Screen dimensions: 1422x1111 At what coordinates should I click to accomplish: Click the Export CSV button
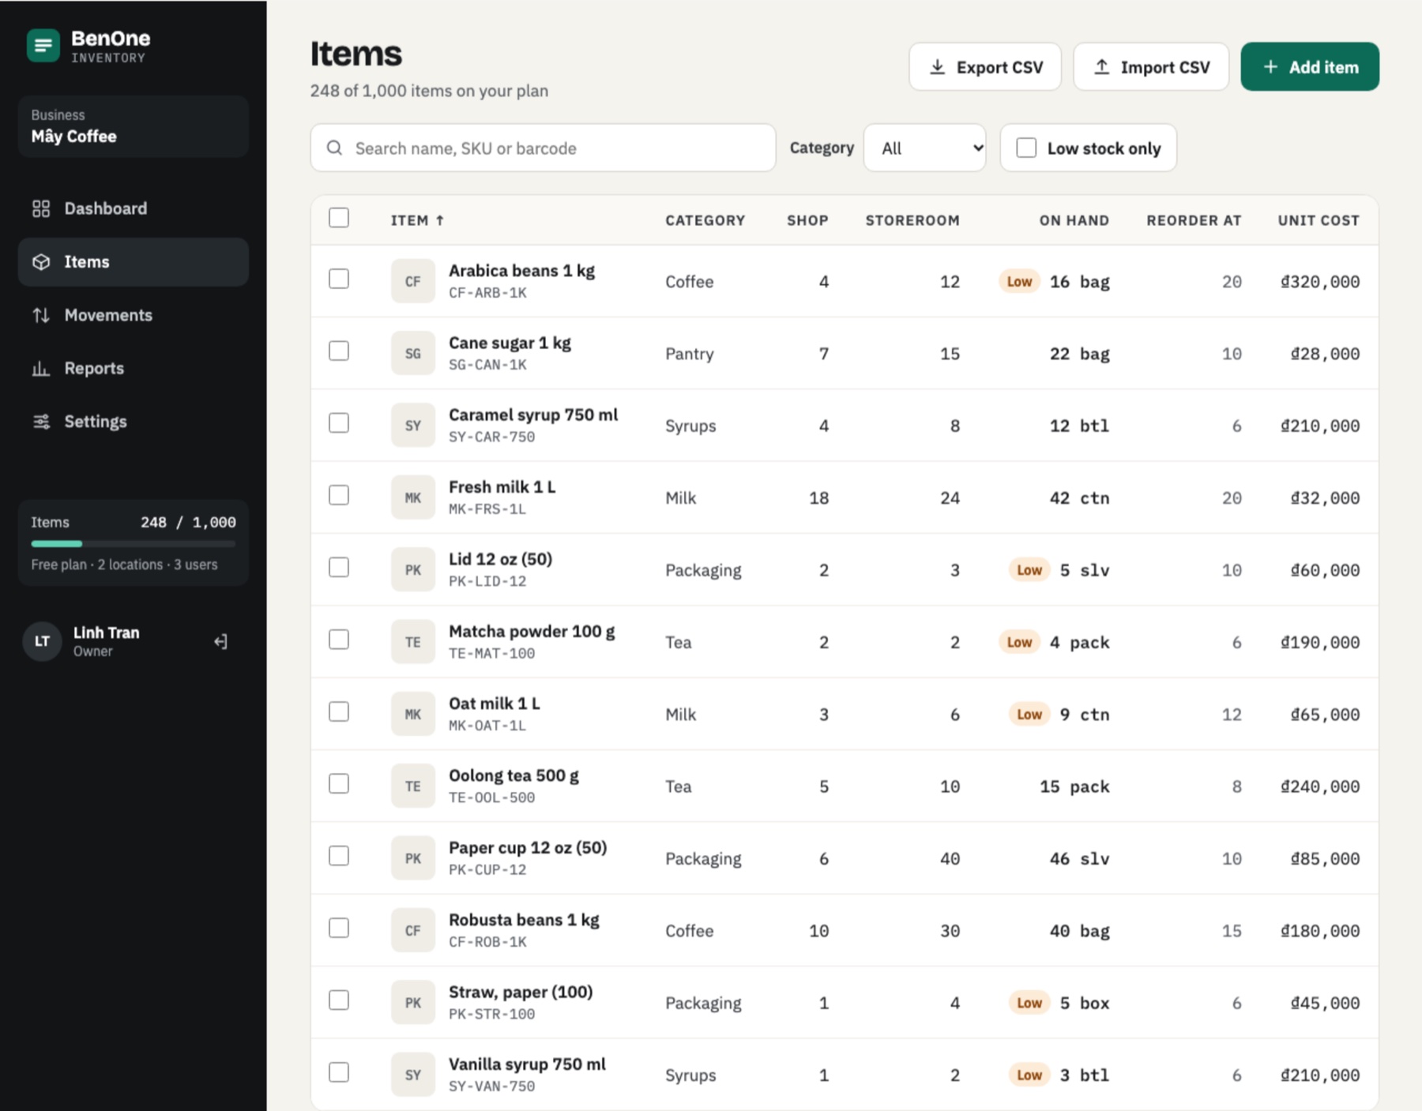pyautogui.click(x=985, y=67)
